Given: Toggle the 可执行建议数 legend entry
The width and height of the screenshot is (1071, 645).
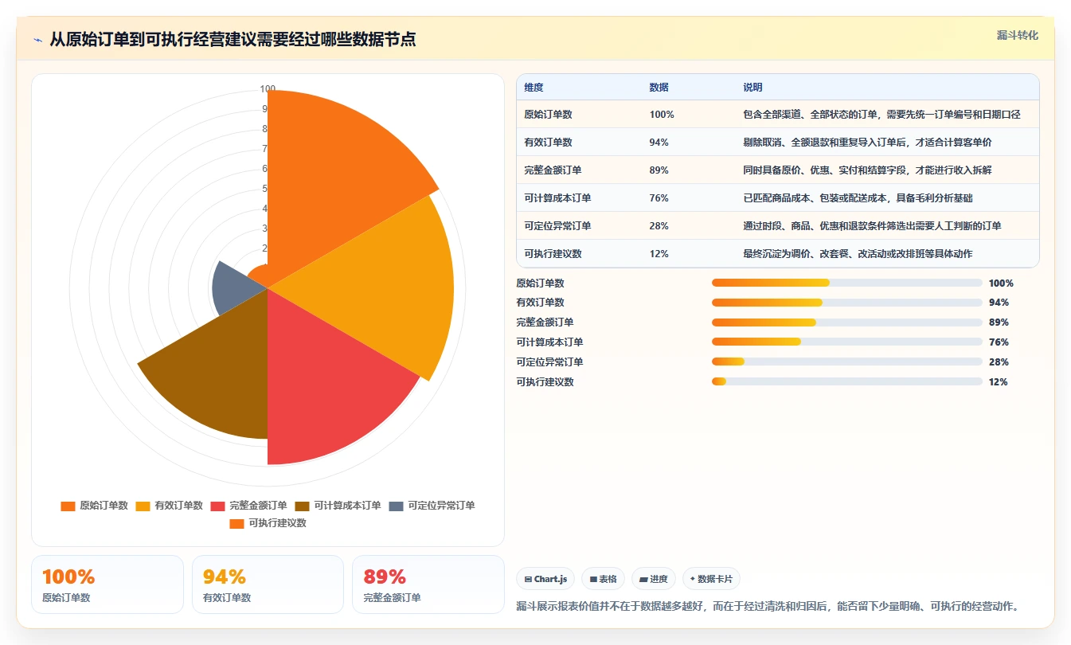Looking at the screenshot, I should [x=268, y=523].
